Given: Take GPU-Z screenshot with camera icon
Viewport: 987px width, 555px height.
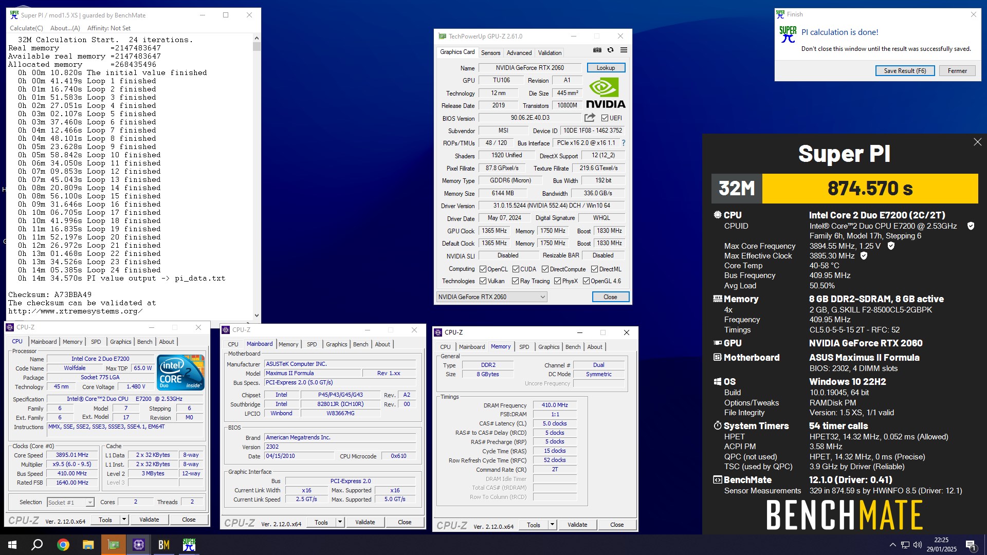Looking at the screenshot, I should pyautogui.click(x=597, y=50).
